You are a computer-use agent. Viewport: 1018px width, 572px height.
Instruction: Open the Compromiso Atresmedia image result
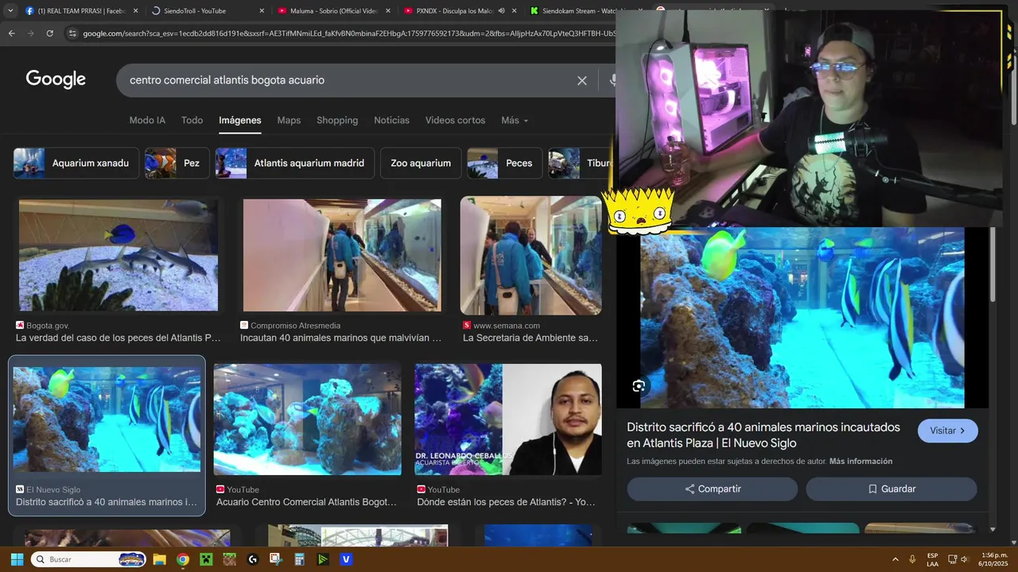(342, 255)
